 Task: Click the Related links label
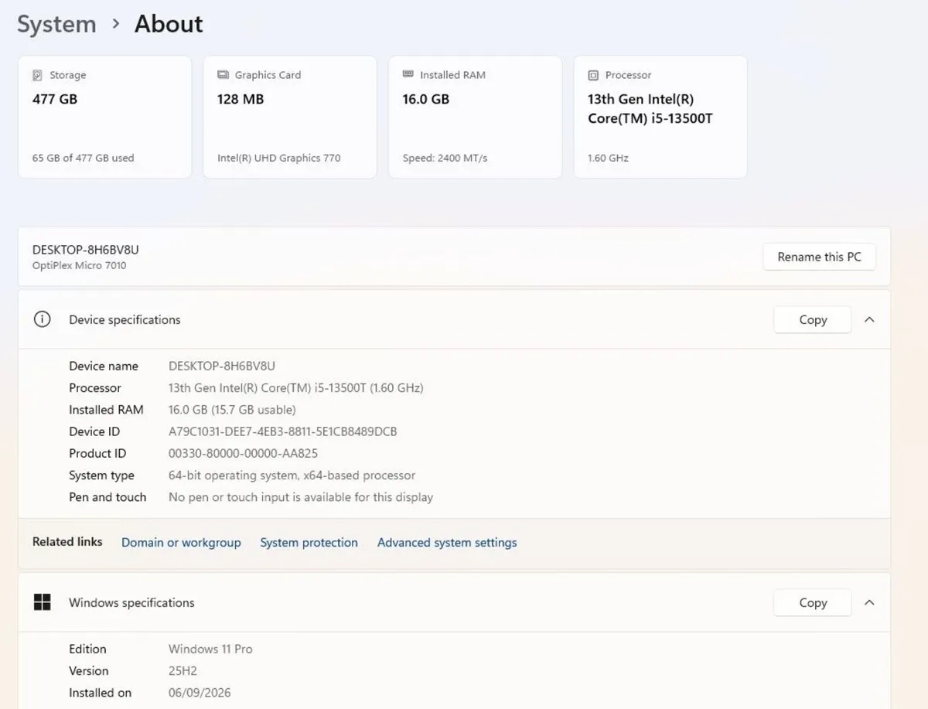(67, 542)
